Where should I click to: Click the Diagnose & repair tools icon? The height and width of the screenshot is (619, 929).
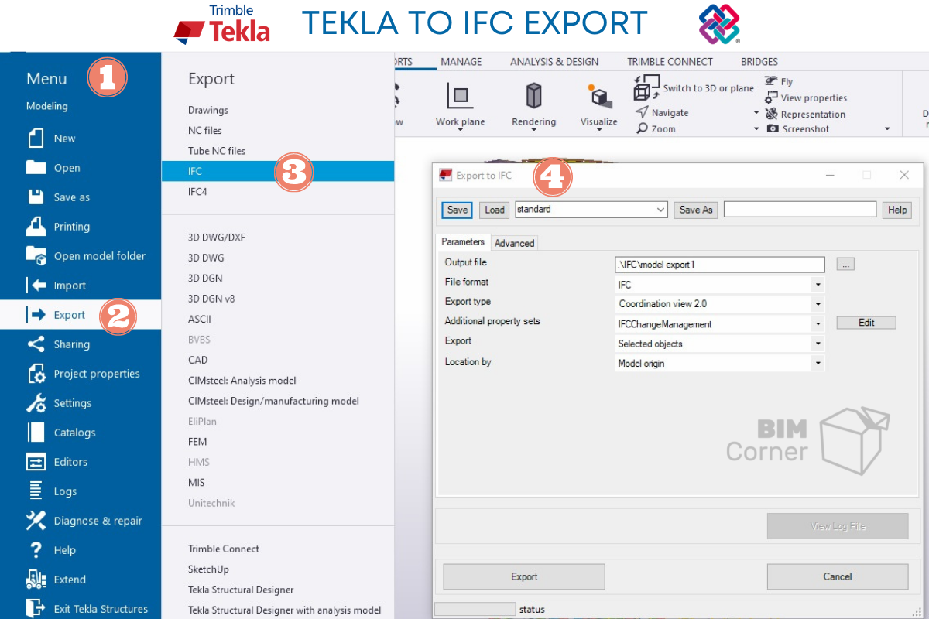tap(36, 521)
